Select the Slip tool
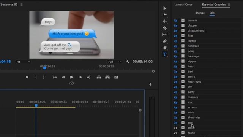243x137 pixels. click(164, 34)
